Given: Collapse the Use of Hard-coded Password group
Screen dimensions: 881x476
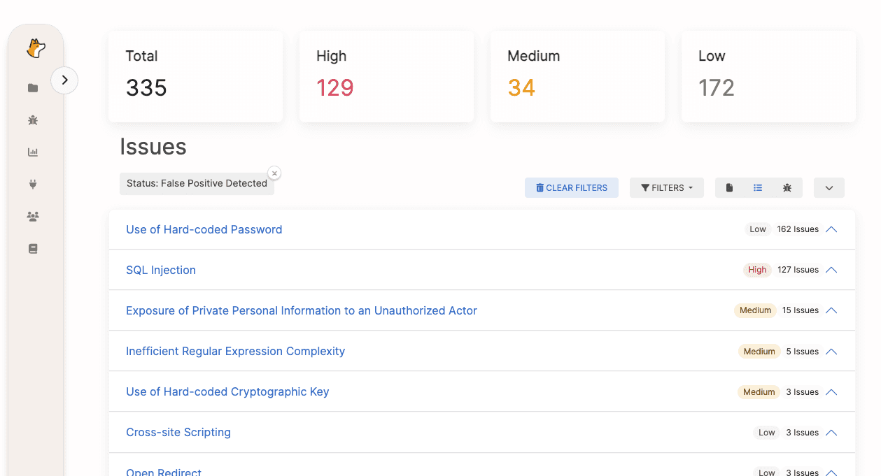Looking at the screenshot, I should [x=831, y=229].
